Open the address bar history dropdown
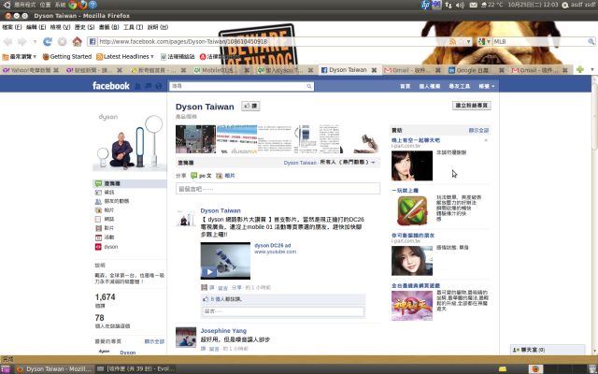Image resolution: width=598 pixels, height=374 pixels. pos(469,41)
